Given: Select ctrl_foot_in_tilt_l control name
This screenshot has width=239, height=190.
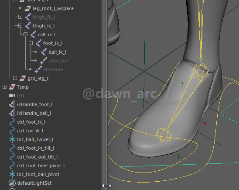Looking at the screenshot, I should [x=35, y=149].
